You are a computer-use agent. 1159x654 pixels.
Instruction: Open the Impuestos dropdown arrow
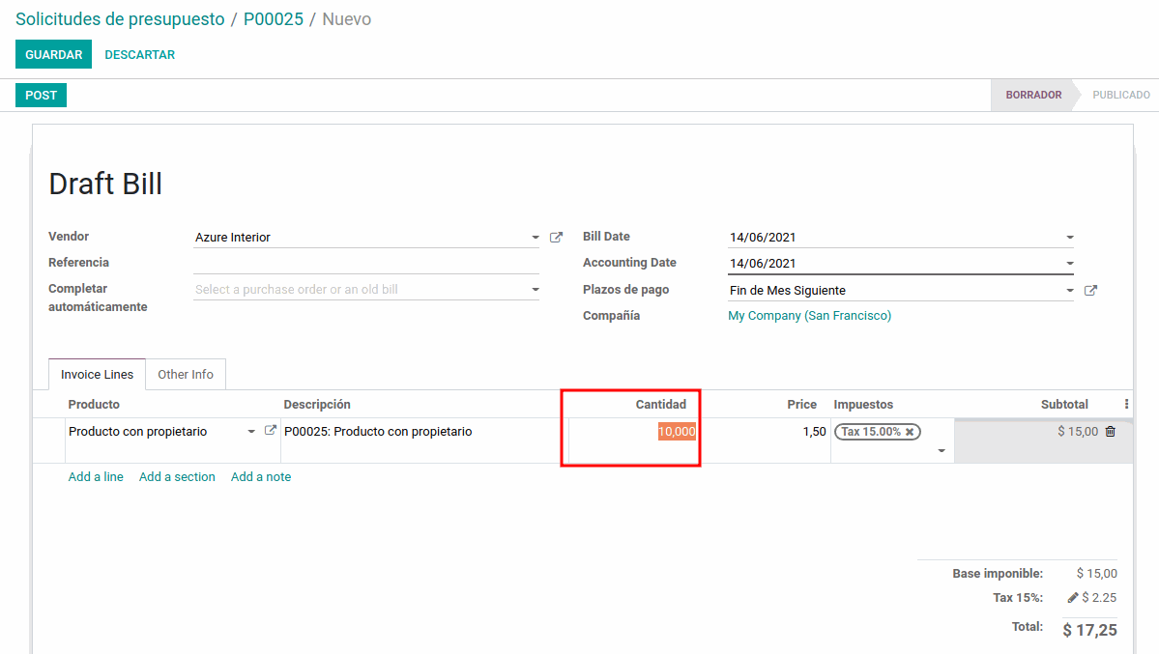(942, 451)
